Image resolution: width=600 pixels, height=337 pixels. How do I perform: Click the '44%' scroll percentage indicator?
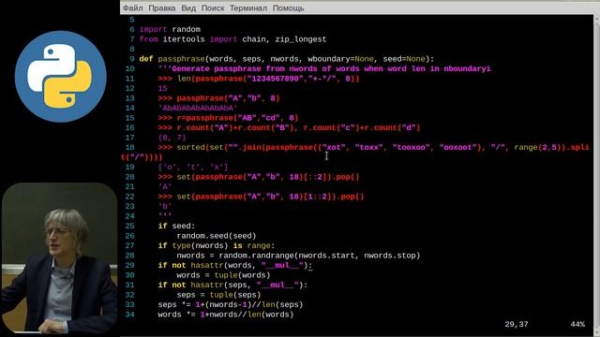577,325
